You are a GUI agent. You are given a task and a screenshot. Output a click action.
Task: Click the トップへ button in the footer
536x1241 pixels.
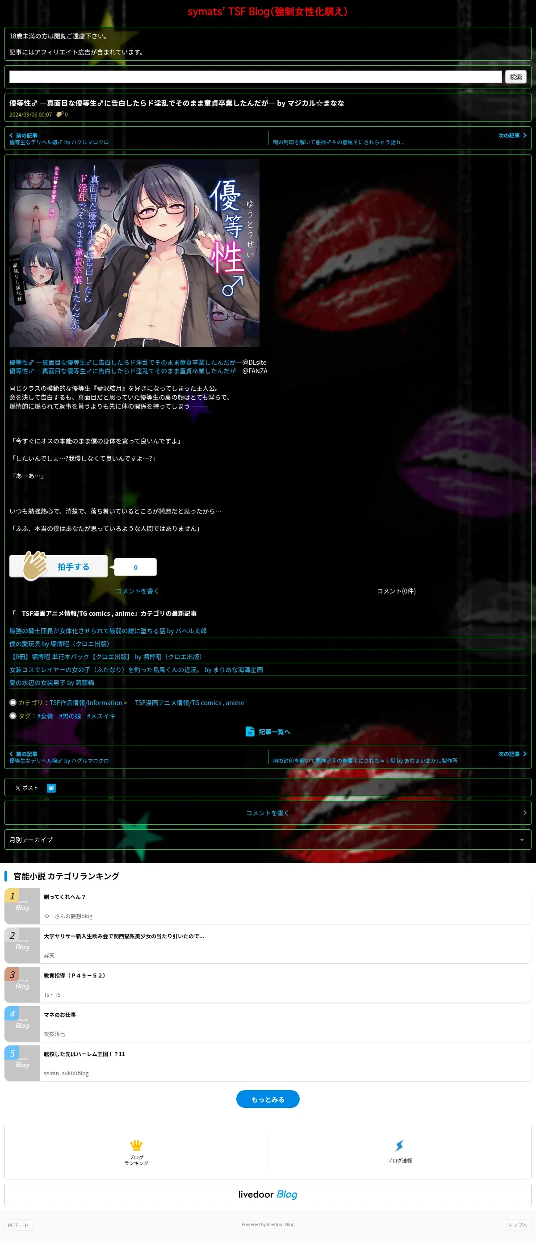point(518,1225)
